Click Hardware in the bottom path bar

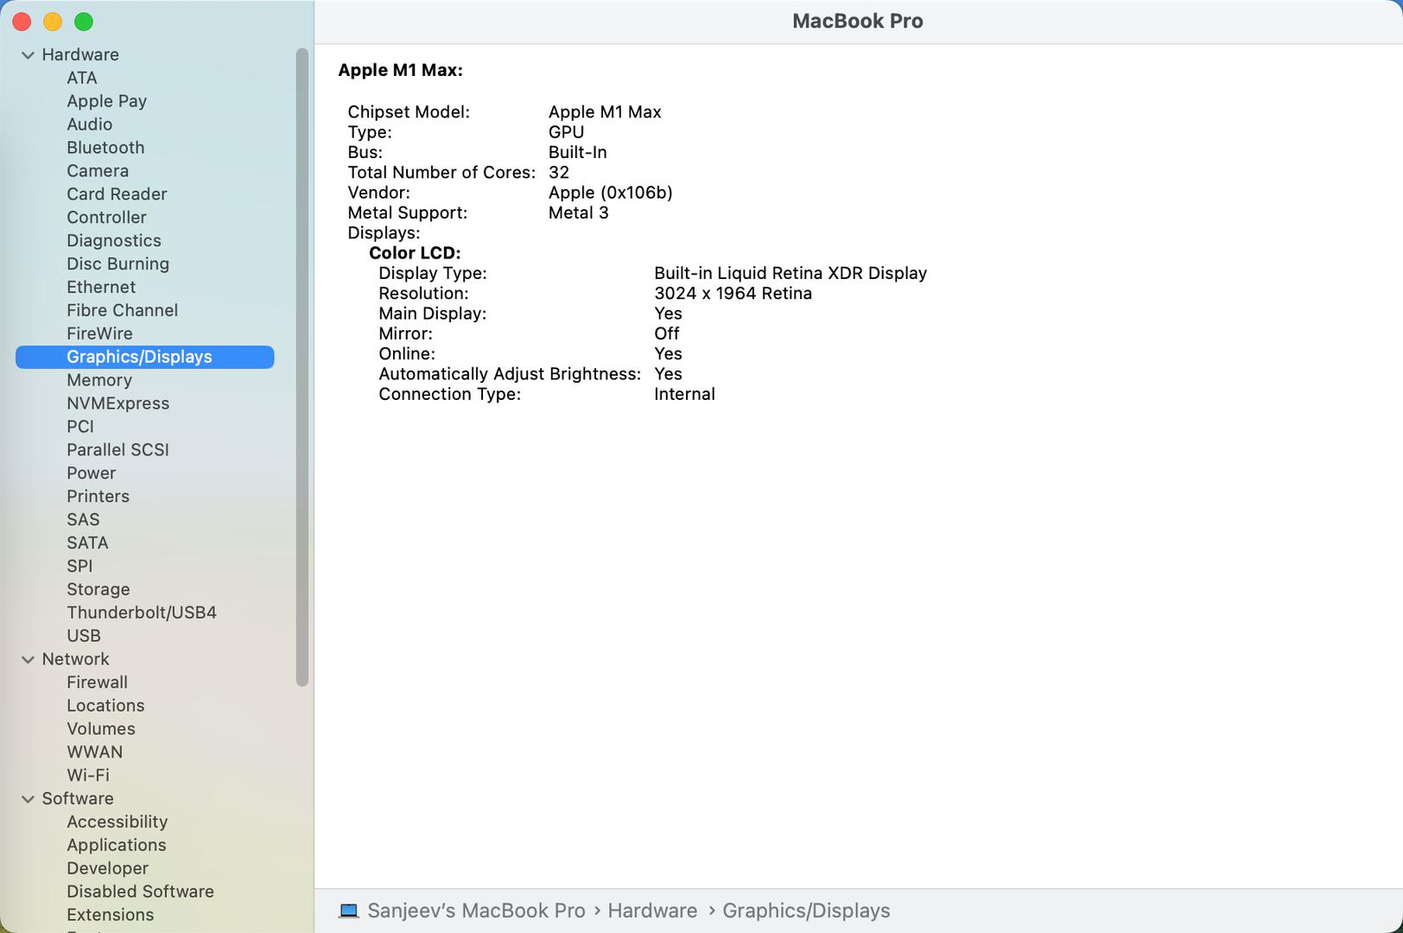(x=652, y=911)
